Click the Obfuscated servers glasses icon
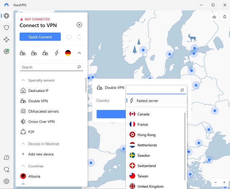The image size is (230, 189). (23, 111)
